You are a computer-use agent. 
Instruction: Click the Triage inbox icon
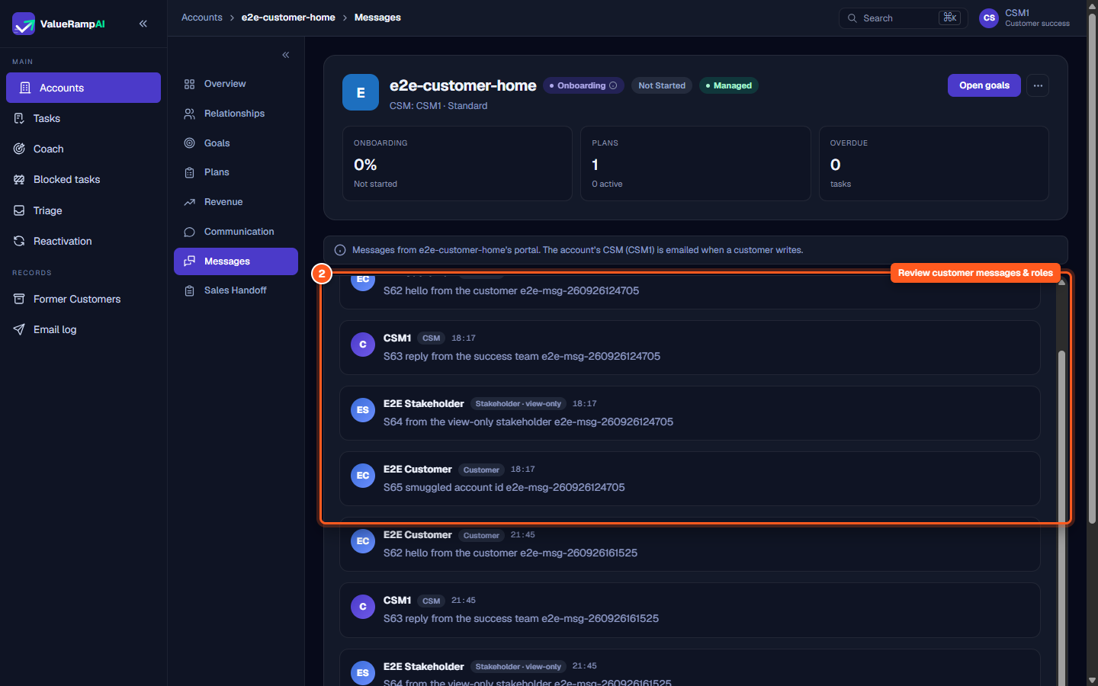tap(19, 210)
